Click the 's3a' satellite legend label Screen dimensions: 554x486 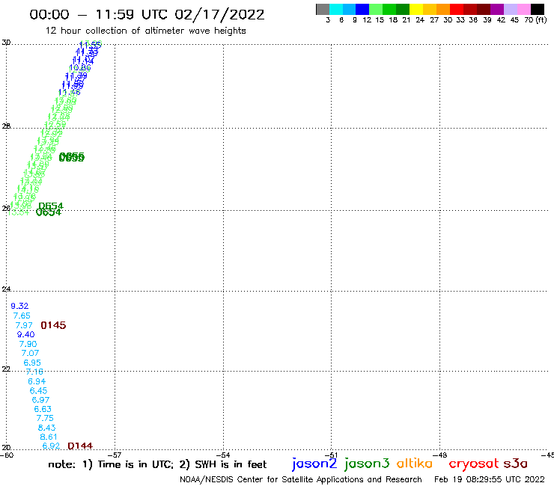point(516,464)
